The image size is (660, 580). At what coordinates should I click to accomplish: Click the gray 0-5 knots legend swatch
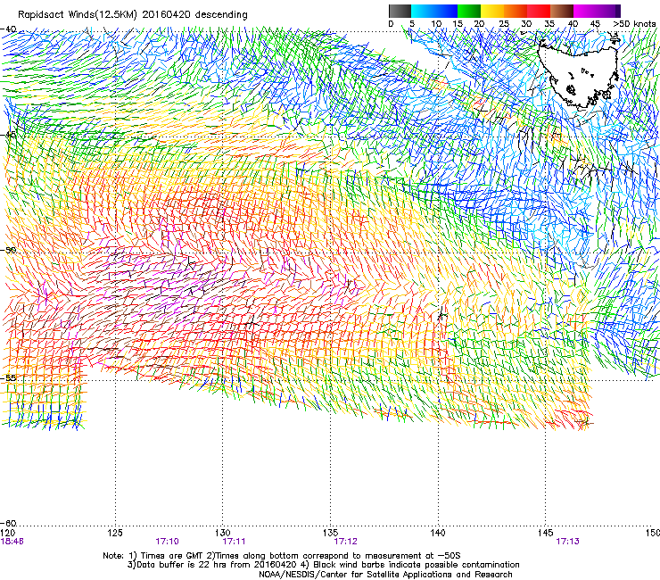tap(400, 11)
